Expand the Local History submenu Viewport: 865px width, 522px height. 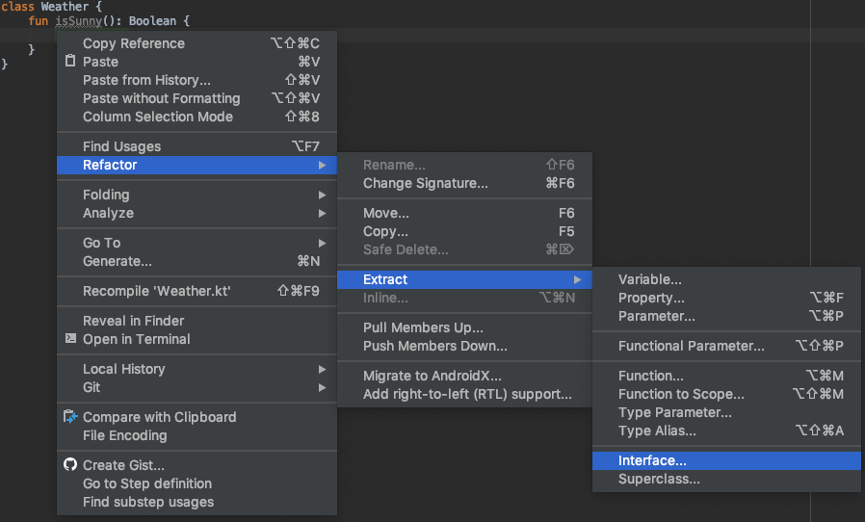[x=124, y=369]
